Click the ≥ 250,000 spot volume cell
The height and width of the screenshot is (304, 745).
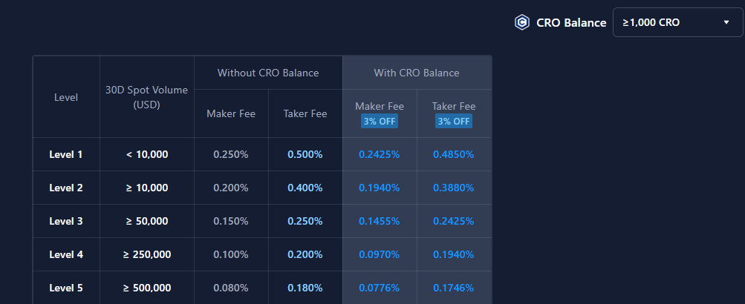(147, 254)
